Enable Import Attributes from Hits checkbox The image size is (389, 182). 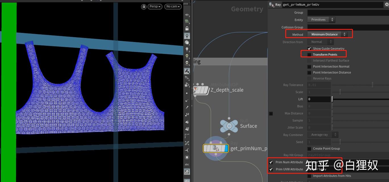[309, 176]
